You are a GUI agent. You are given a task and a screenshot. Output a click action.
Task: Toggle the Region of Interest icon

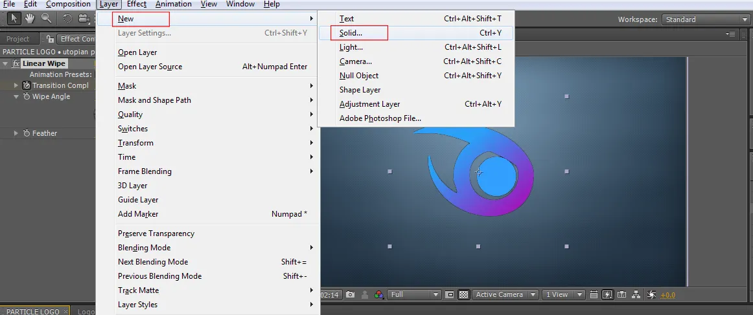pyautogui.click(x=450, y=294)
